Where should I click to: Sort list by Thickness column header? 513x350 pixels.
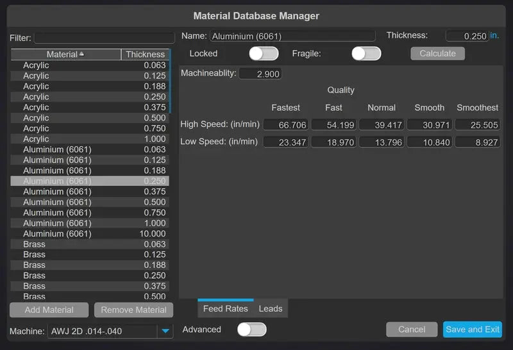[145, 54]
